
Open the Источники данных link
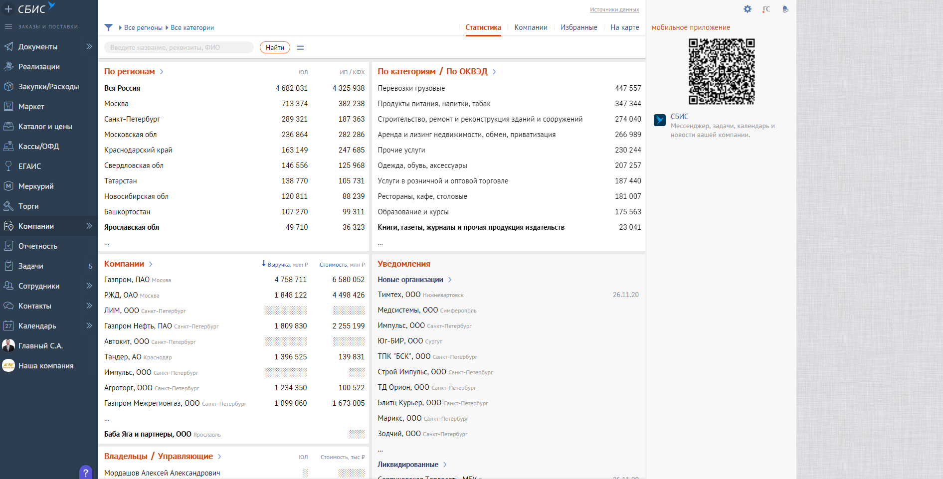[x=614, y=9]
